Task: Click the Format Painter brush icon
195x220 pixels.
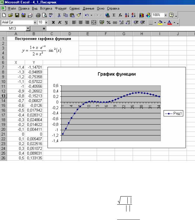Action: click(79, 15)
